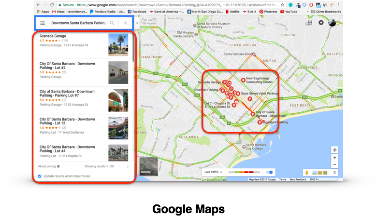
Task: Turn off the traffic layer toggle
Action: (270, 172)
